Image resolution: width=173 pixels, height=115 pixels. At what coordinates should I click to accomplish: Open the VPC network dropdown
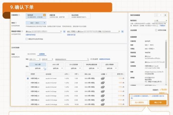pyautogui.click(x=44, y=31)
